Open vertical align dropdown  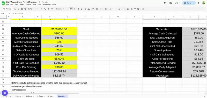pyautogui.click(x=111, y=9)
